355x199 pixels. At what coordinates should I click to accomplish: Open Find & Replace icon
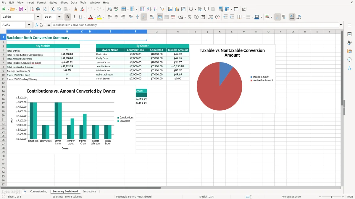click(109, 9)
